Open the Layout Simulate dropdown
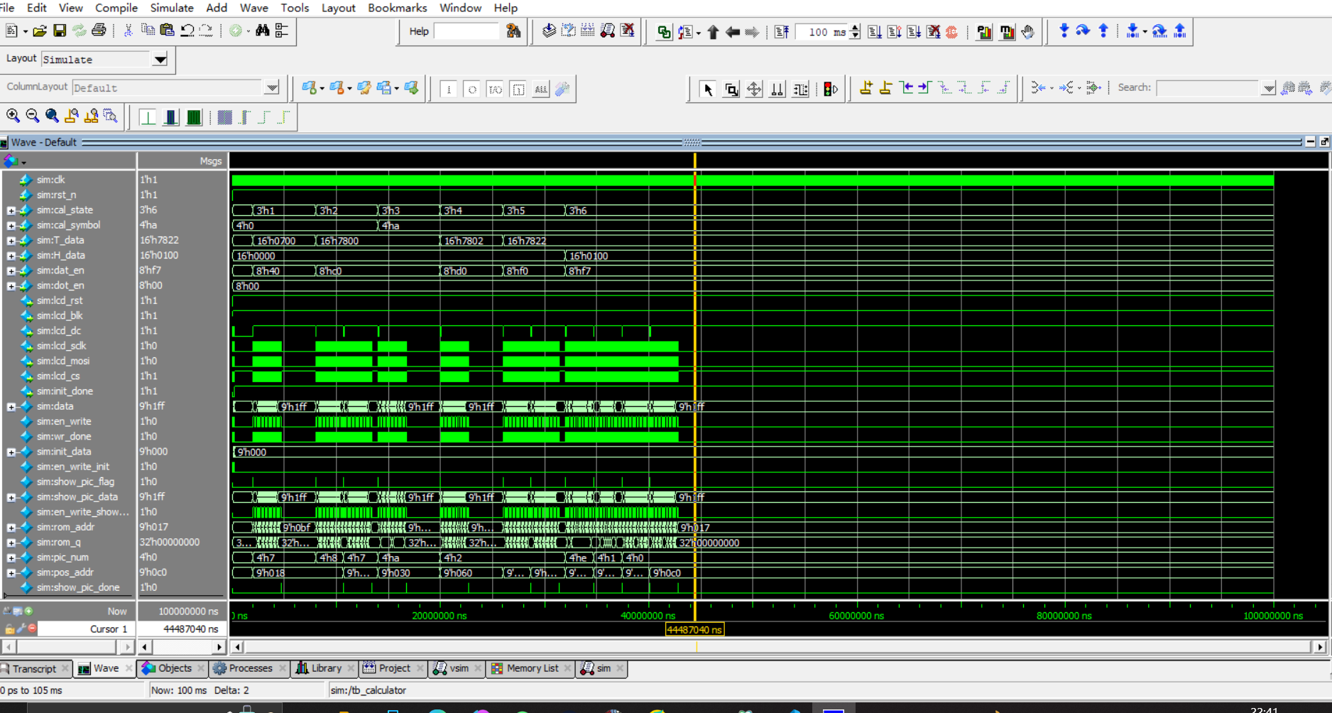Image resolution: width=1332 pixels, height=713 pixels. pyautogui.click(x=160, y=60)
